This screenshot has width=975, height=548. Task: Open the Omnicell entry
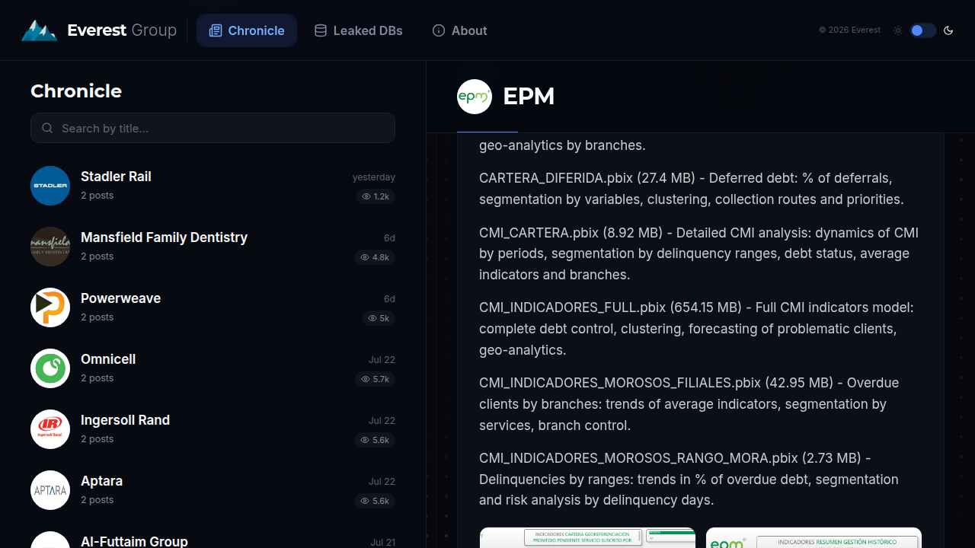(213, 368)
